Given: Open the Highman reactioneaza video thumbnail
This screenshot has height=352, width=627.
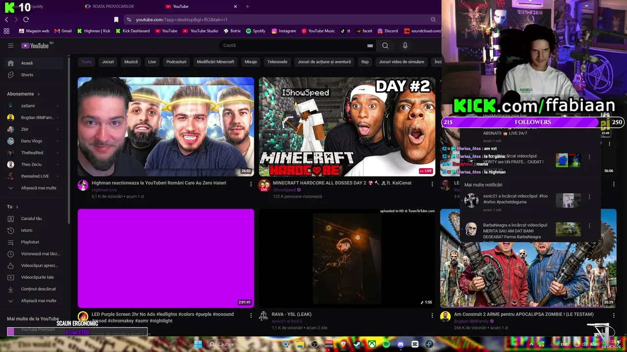Looking at the screenshot, I should tap(166, 127).
